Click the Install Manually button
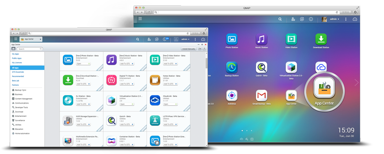 pyautogui.click(x=188, y=49)
